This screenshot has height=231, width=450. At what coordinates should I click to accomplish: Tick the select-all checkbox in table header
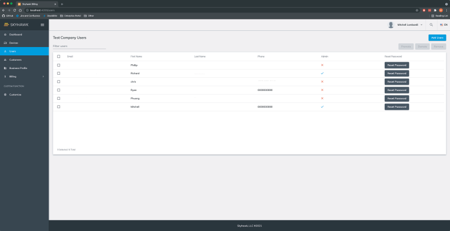point(59,56)
